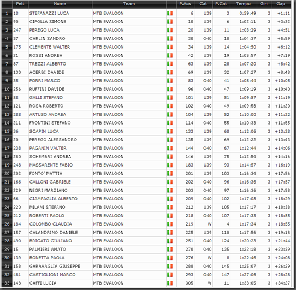Click the flag in ROSSI ANDREA row
Image resolution: width=296 pixels, height=290 pixels.
click(x=170, y=55)
